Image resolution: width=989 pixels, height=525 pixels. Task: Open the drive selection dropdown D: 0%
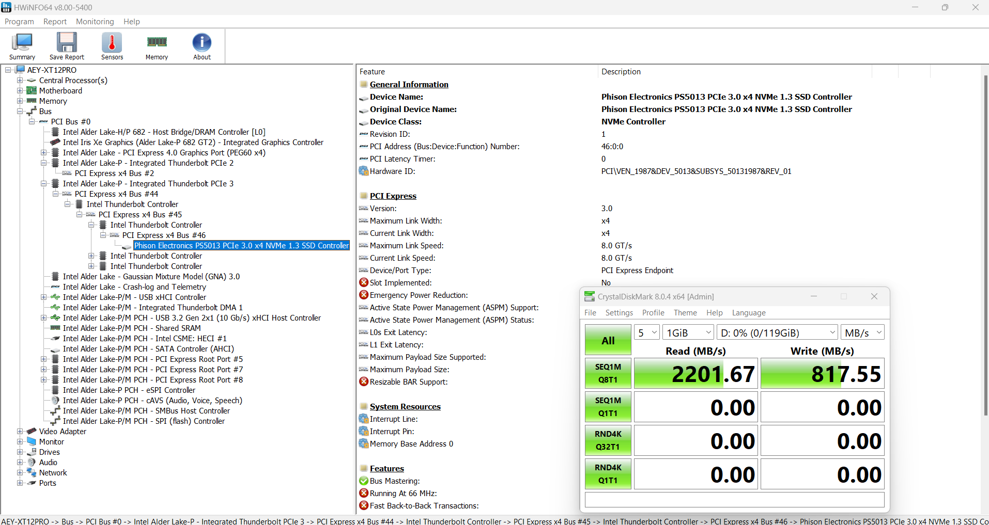(x=778, y=333)
